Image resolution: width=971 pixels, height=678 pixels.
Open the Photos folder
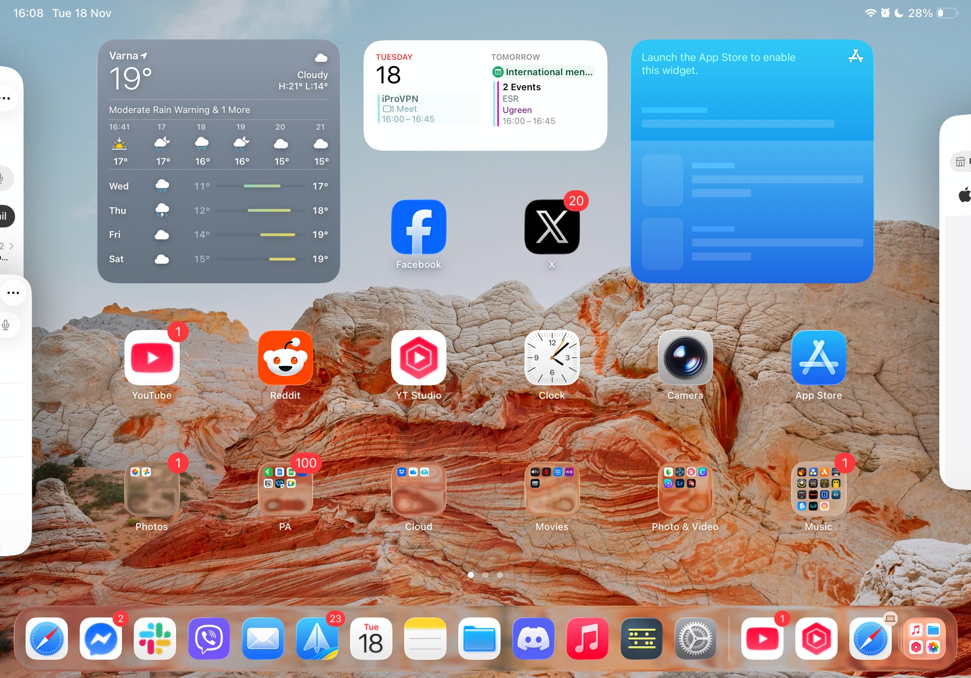click(x=151, y=489)
